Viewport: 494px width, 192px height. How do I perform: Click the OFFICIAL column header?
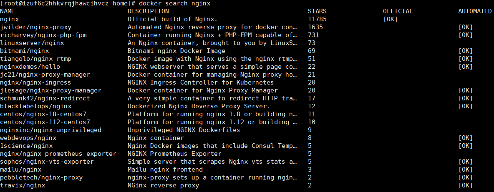tap(398, 11)
